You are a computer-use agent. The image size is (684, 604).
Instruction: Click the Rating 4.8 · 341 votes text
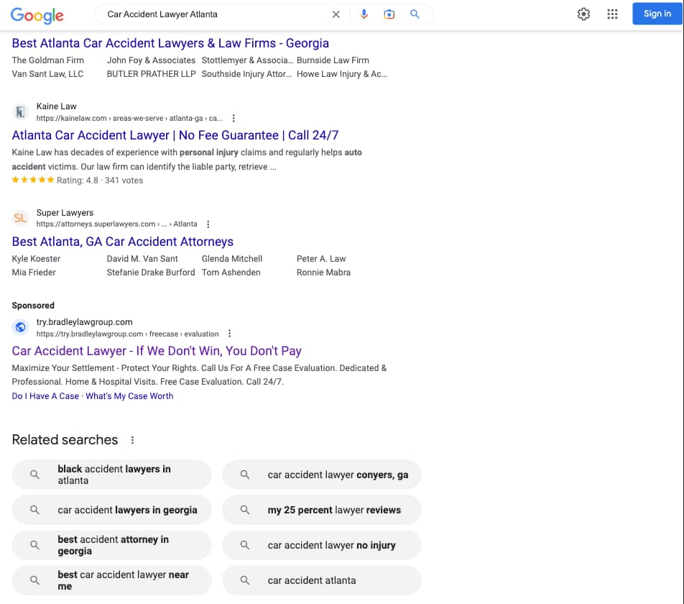[x=100, y=180]
